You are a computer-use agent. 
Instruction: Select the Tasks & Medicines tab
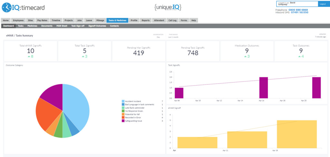point(117,20)
